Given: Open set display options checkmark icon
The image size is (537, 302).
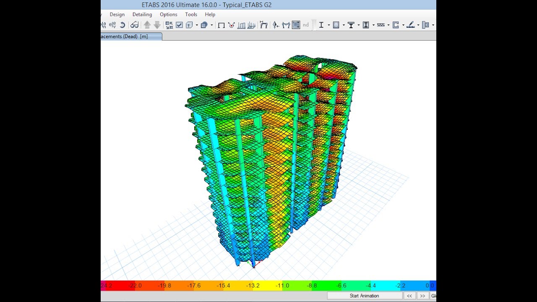Looking at the screenshot, I should tap(179, 25).
